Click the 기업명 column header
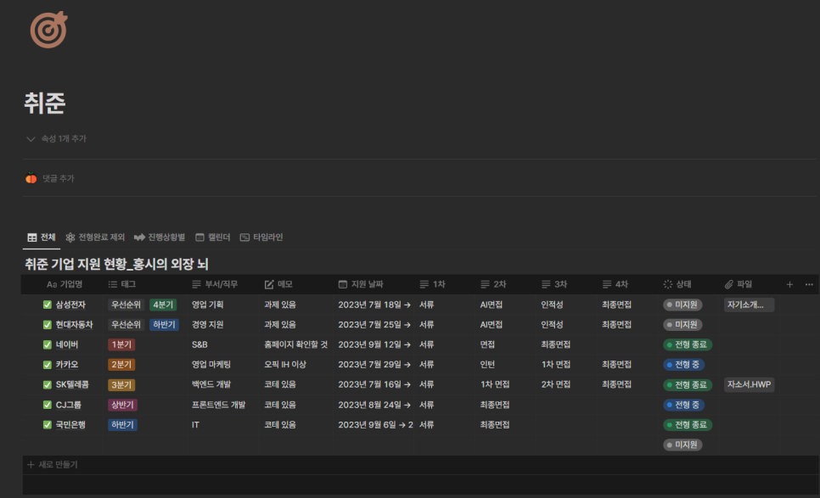 pos(65,284)
